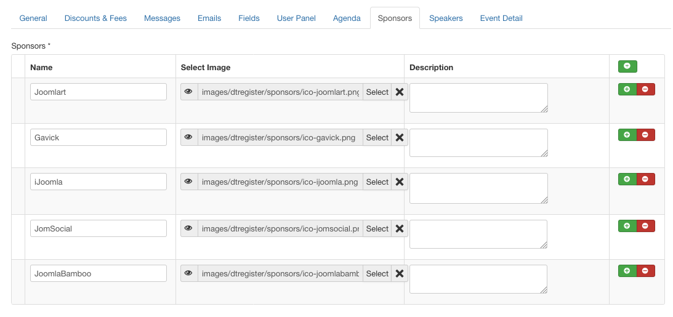Click the Sponsors * field label
This screenshot has height=317, width=673.
(31, 46)
